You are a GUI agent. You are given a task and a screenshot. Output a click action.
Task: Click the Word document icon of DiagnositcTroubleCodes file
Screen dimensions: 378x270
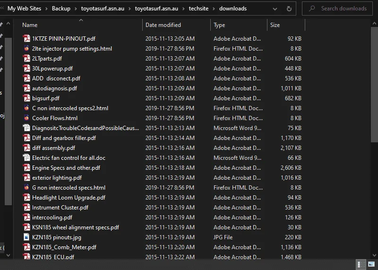click(x=26, y=128)
